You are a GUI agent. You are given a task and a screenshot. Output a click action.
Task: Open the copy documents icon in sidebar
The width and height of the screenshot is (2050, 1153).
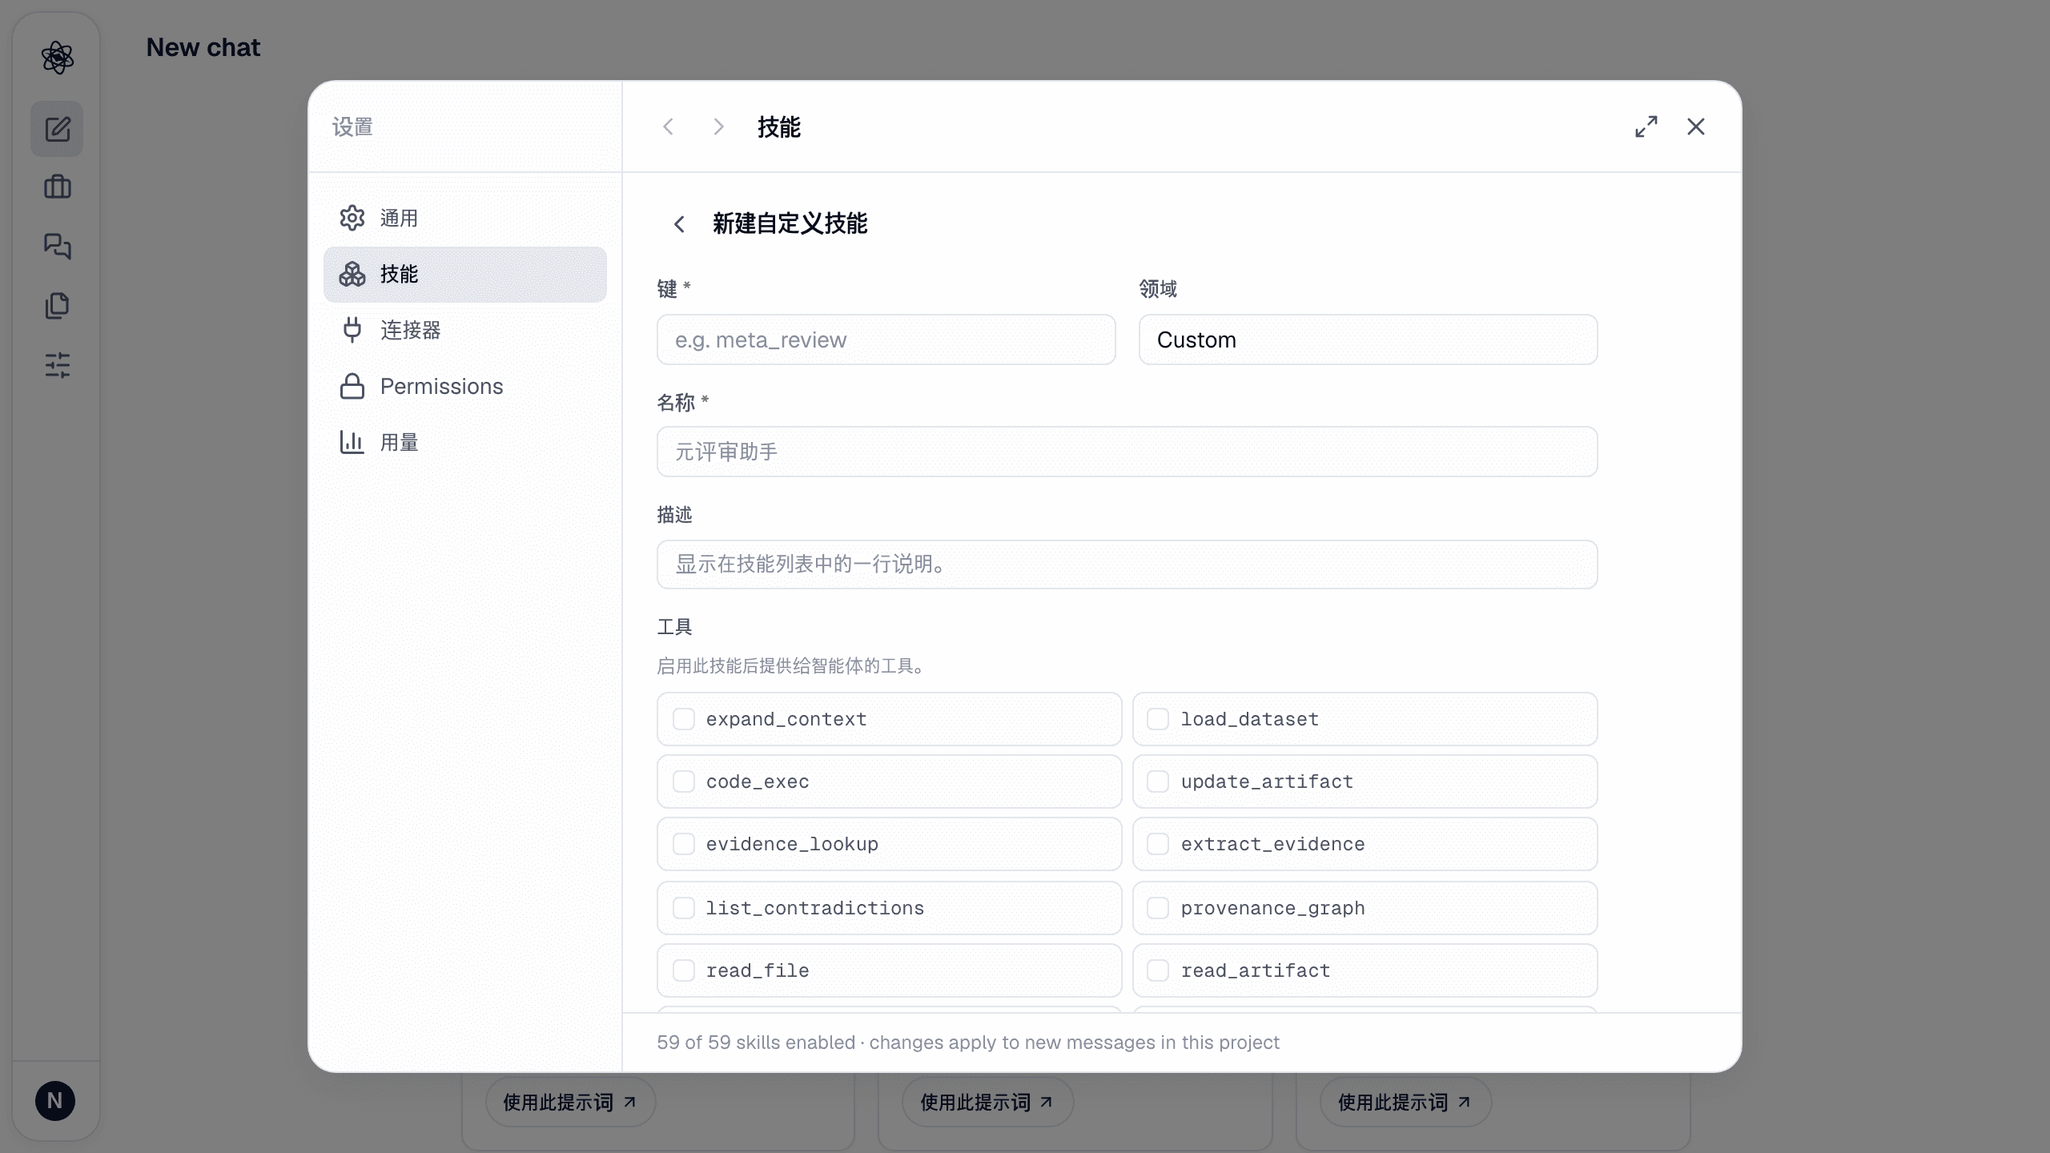click(x=57, y=306)
